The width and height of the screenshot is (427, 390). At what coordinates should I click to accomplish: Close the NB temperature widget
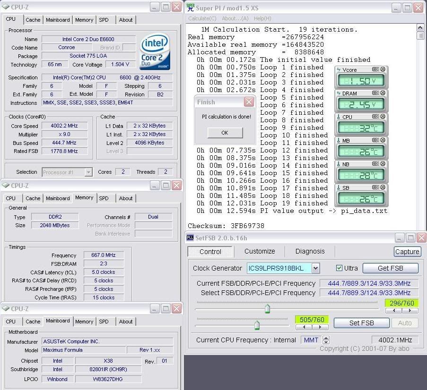[383, 164]
